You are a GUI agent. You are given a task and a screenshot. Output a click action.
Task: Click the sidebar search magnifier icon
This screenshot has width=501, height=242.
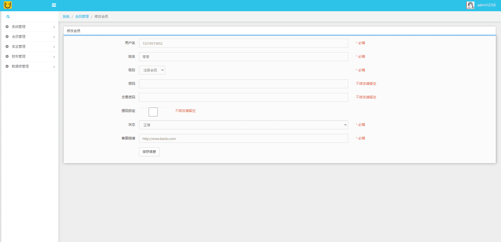8,17
